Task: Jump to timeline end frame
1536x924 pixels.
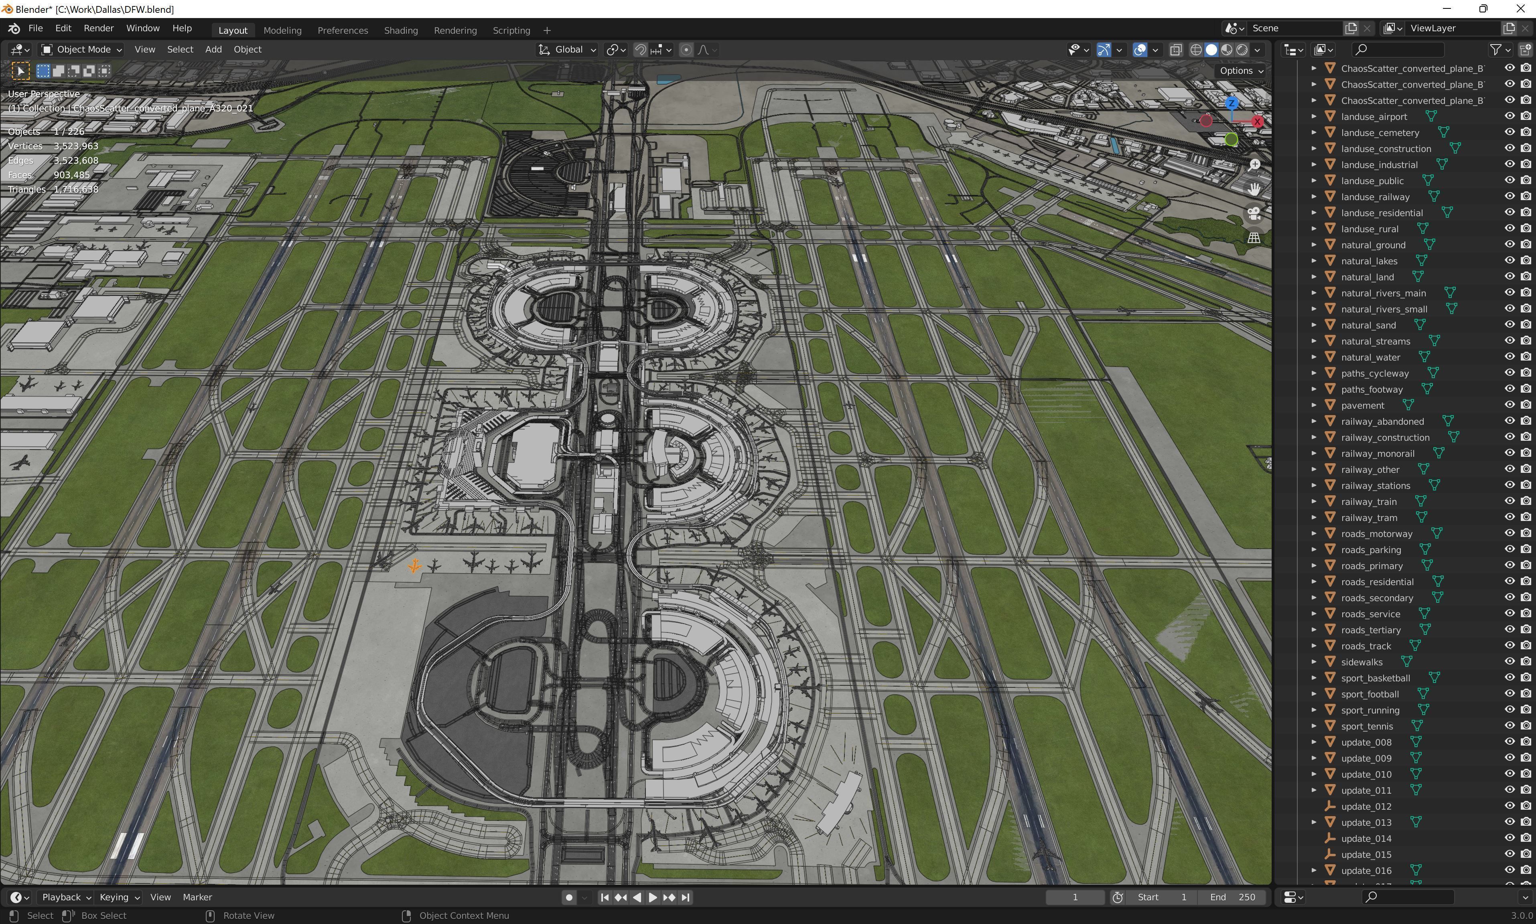Action: 686,897
